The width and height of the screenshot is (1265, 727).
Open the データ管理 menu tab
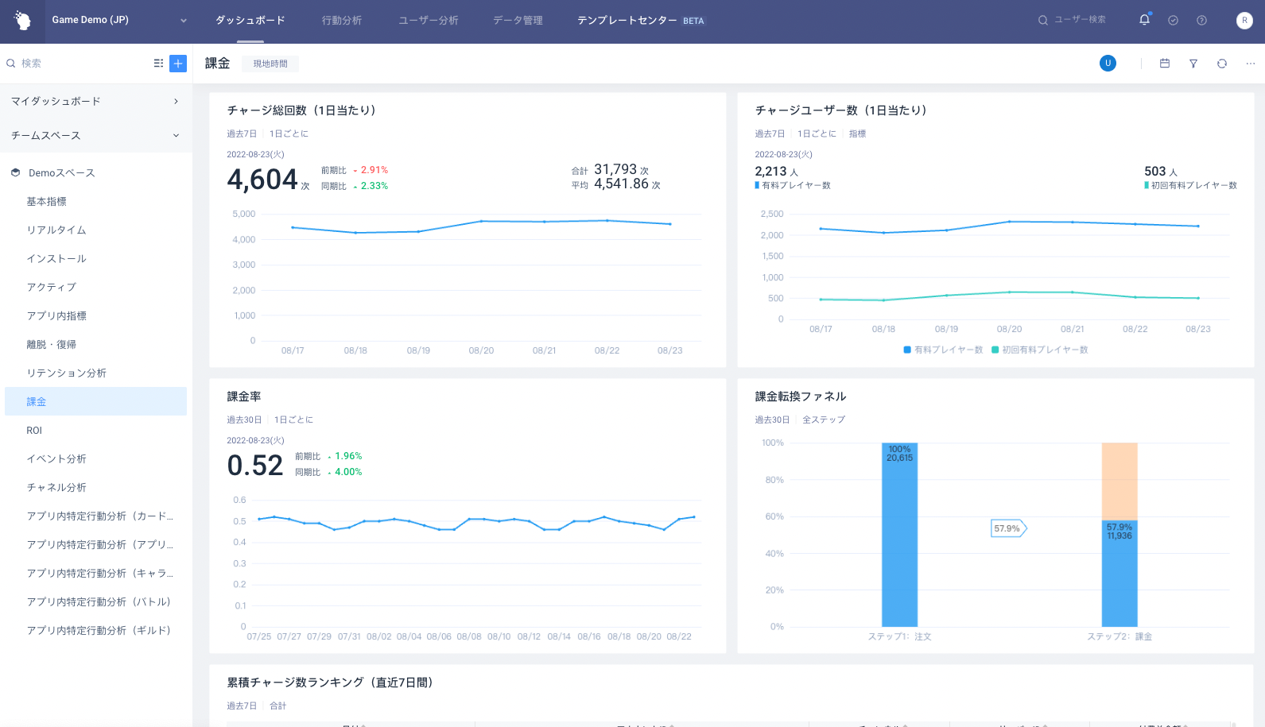coord(518,21)
